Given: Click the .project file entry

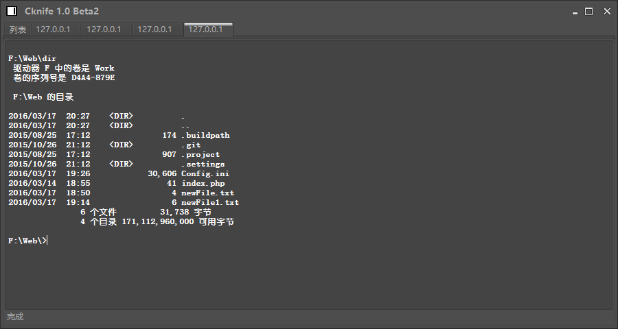Looking at the screenshot, I should (201, 155).
